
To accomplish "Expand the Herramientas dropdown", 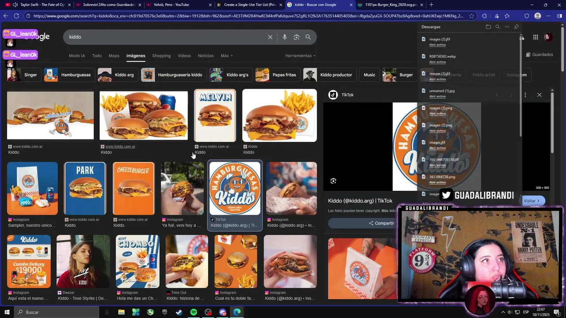I will point(301,56).
